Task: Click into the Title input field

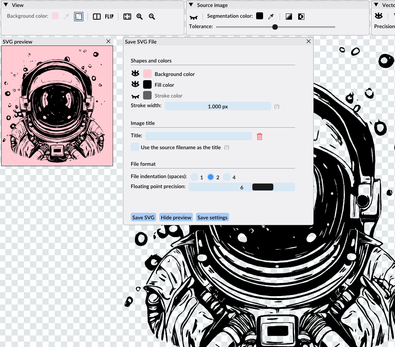Action: click(198, 136)
